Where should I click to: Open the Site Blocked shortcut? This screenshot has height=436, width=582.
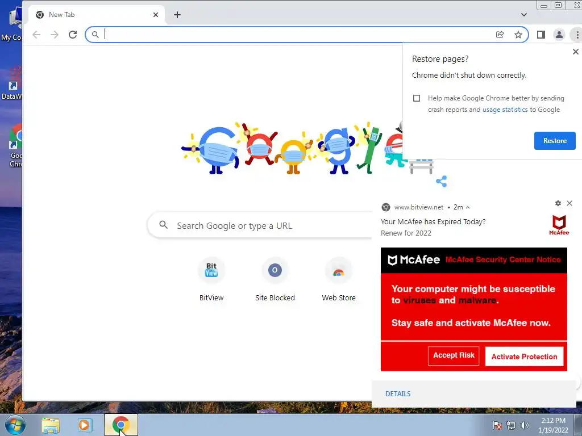pos(275,280)
